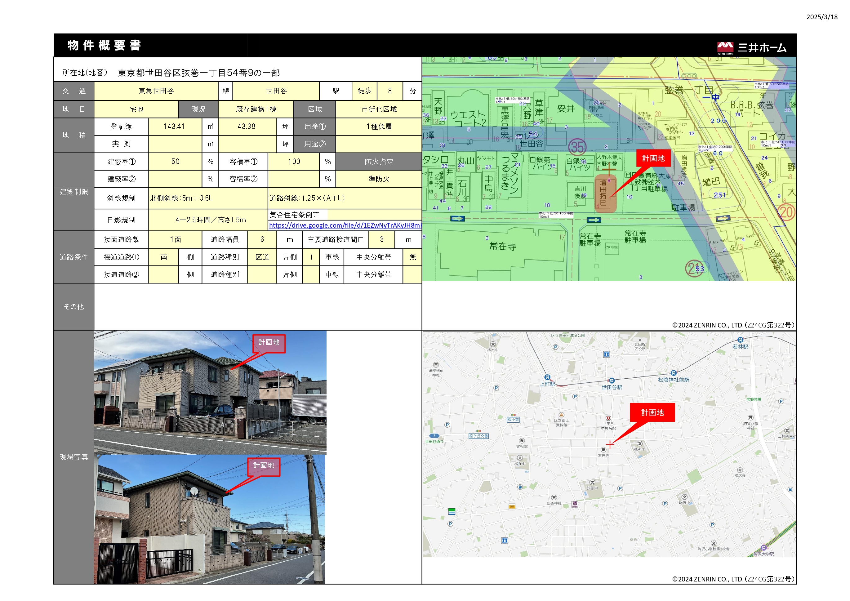Click the 区立郷土資料館 museum icon

pyautogui.click(x=561, y=415)
